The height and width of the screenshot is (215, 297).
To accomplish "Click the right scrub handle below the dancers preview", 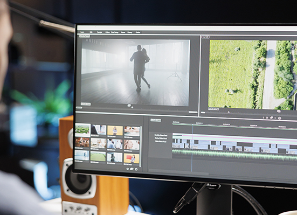I will point(193,112).
